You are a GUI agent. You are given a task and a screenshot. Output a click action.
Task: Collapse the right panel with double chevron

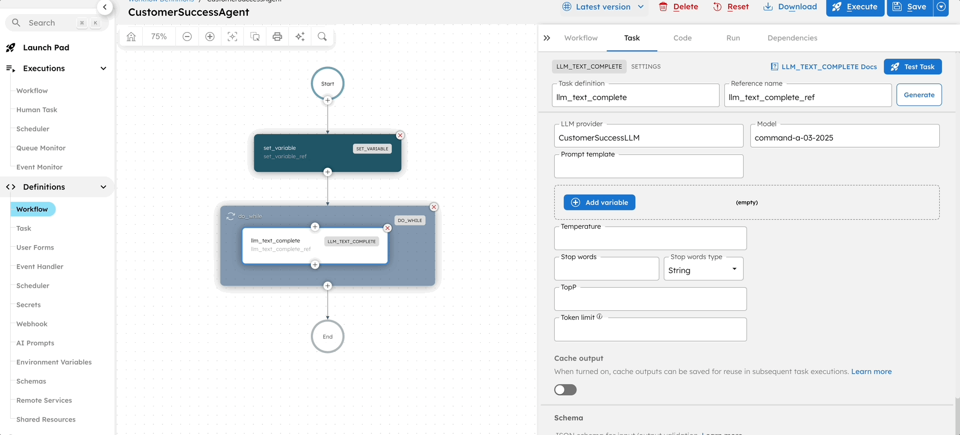pos(547,38)
